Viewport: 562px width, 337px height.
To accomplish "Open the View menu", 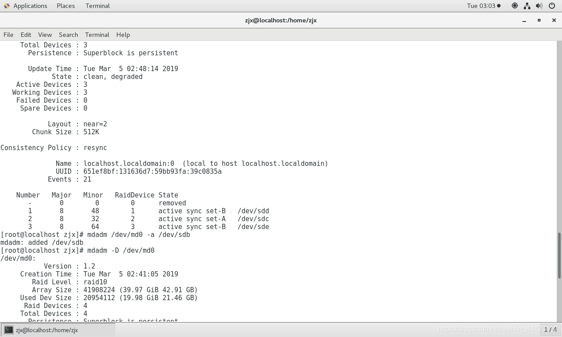I will (x=45, y=35).
